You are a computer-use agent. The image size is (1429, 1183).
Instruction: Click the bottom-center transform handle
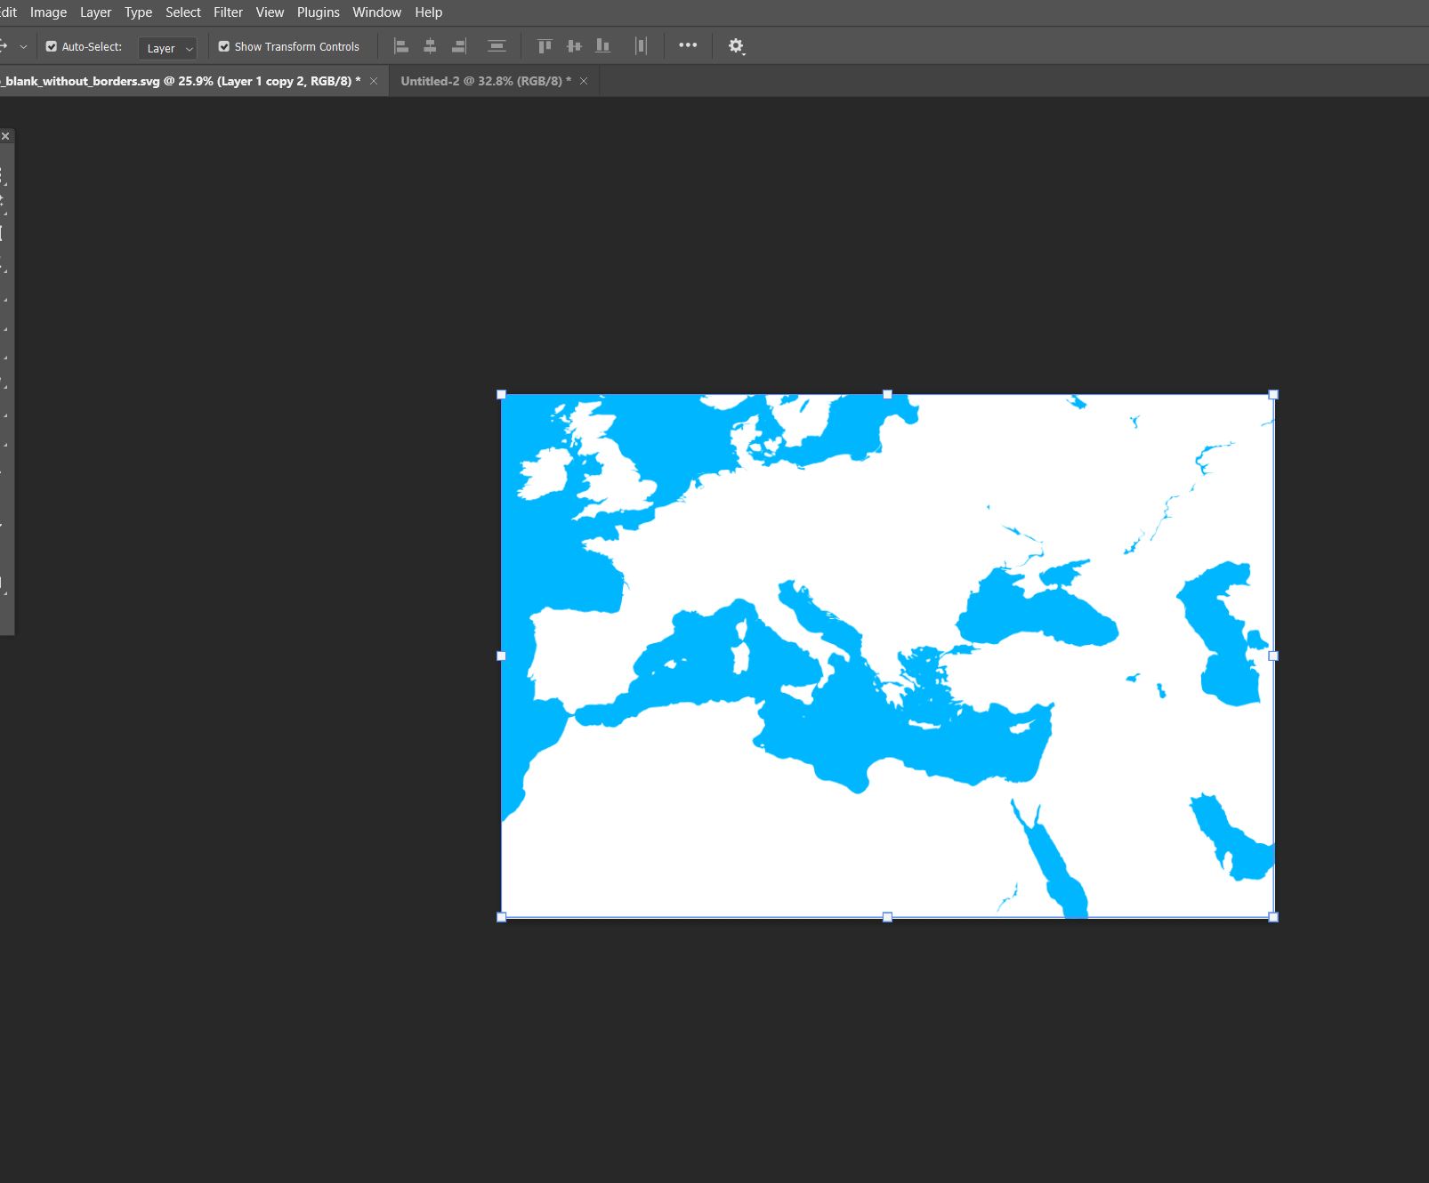tap(887, 917)
